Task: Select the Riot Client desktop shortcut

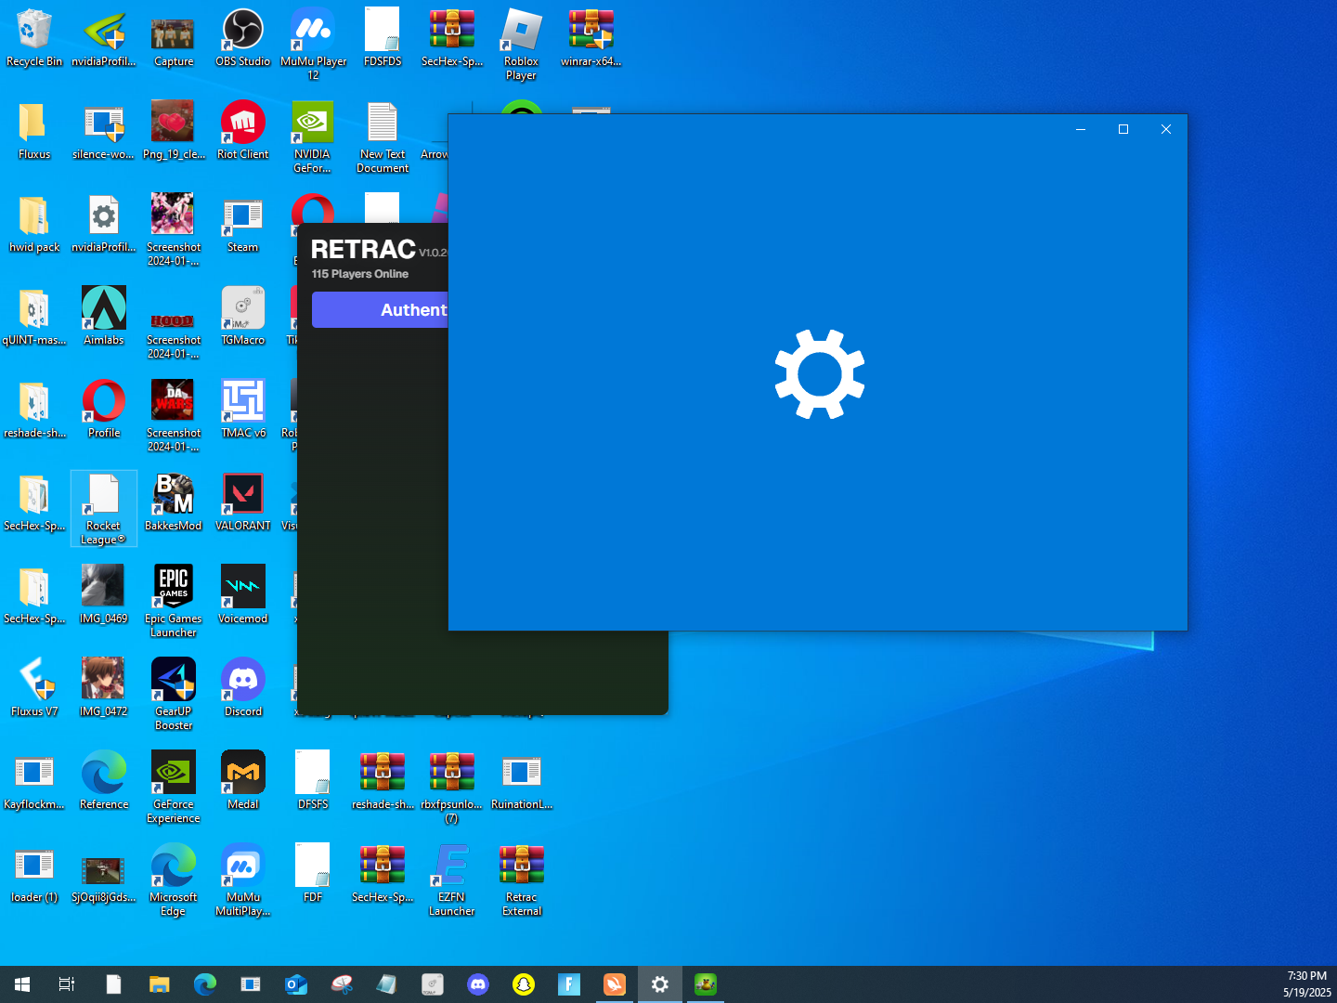Action: click(242, 131)
